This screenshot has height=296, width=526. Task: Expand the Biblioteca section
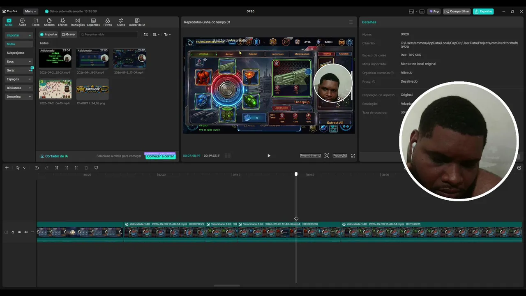pyautogui.click(x=18, y=88)
